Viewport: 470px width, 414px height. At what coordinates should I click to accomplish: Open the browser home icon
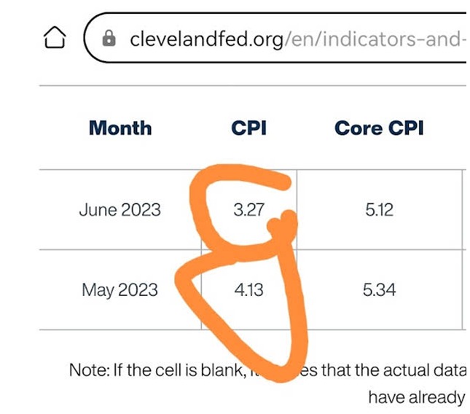(x=55, y=37)
